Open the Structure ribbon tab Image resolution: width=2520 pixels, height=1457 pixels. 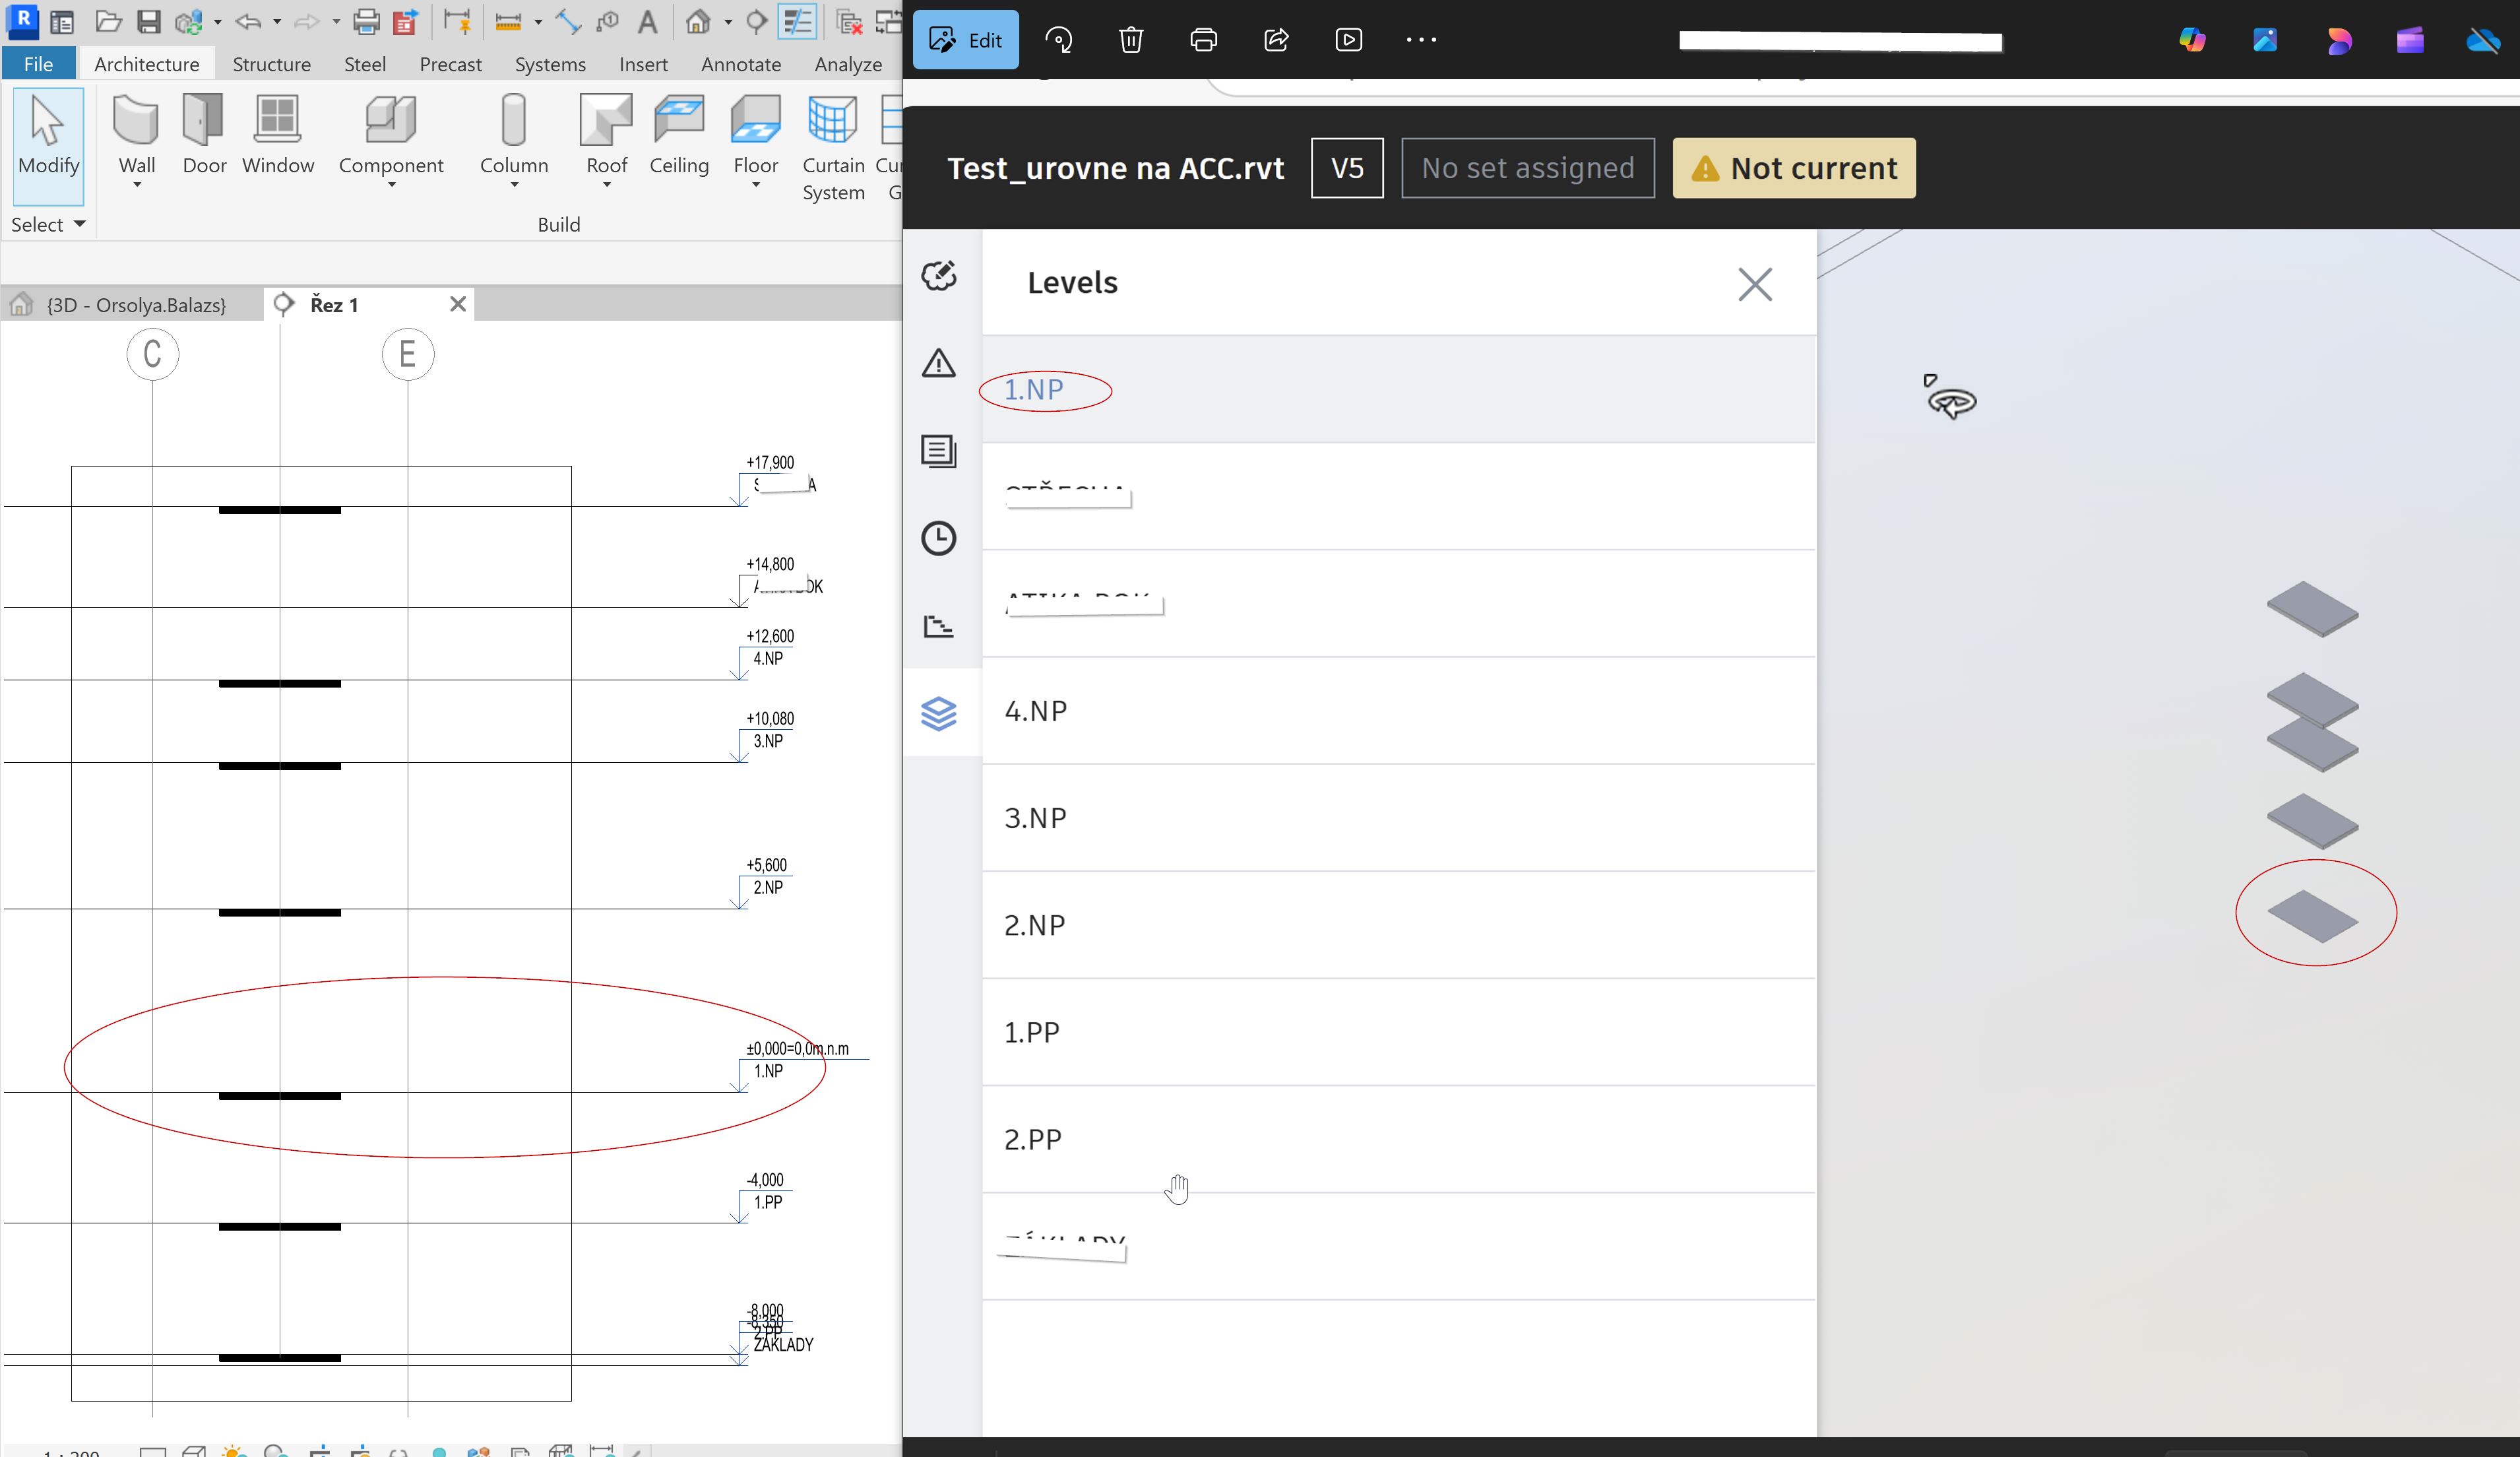tap(271, 64)
